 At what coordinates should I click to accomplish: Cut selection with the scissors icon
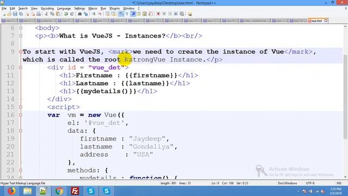pyautogui.click(x=46, y=14)
